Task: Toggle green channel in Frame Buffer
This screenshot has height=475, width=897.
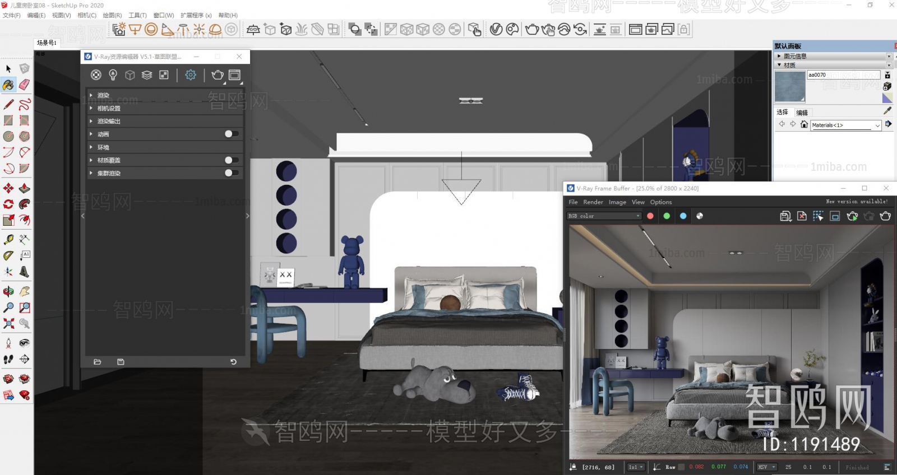Action: click(667, 216)
